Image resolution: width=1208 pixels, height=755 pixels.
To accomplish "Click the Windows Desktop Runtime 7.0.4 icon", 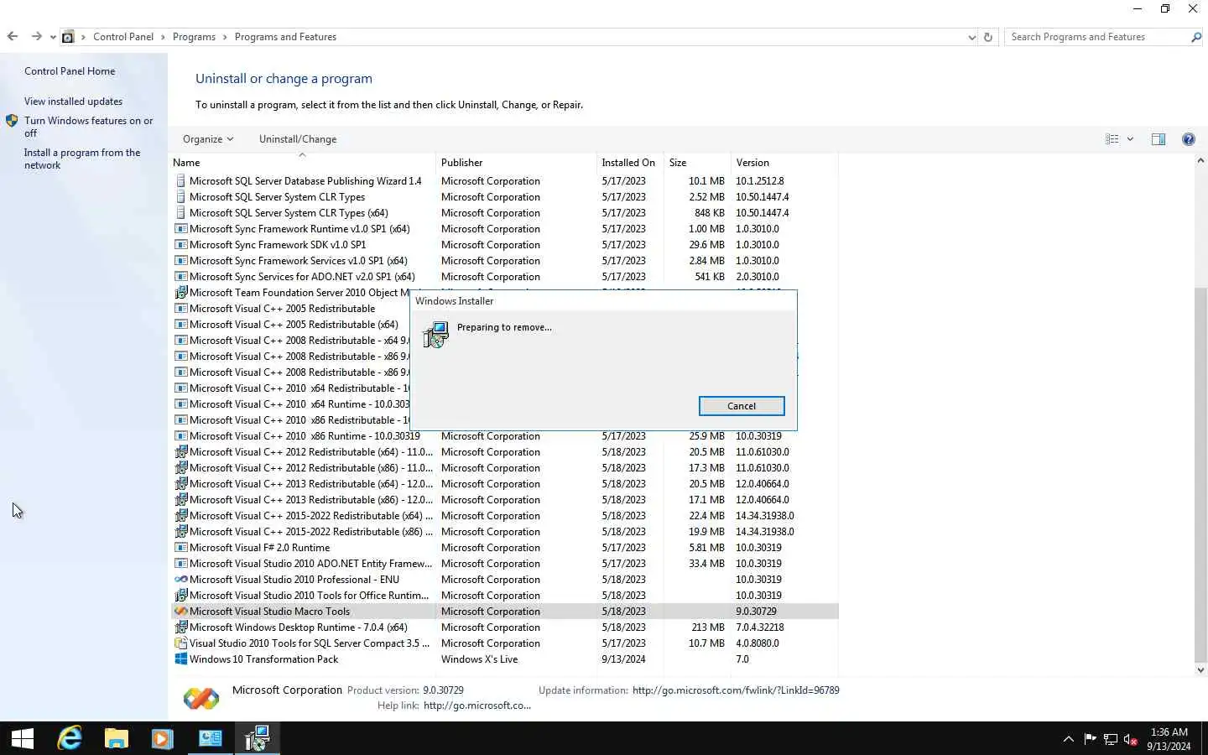I will click(x=180, y=627).
